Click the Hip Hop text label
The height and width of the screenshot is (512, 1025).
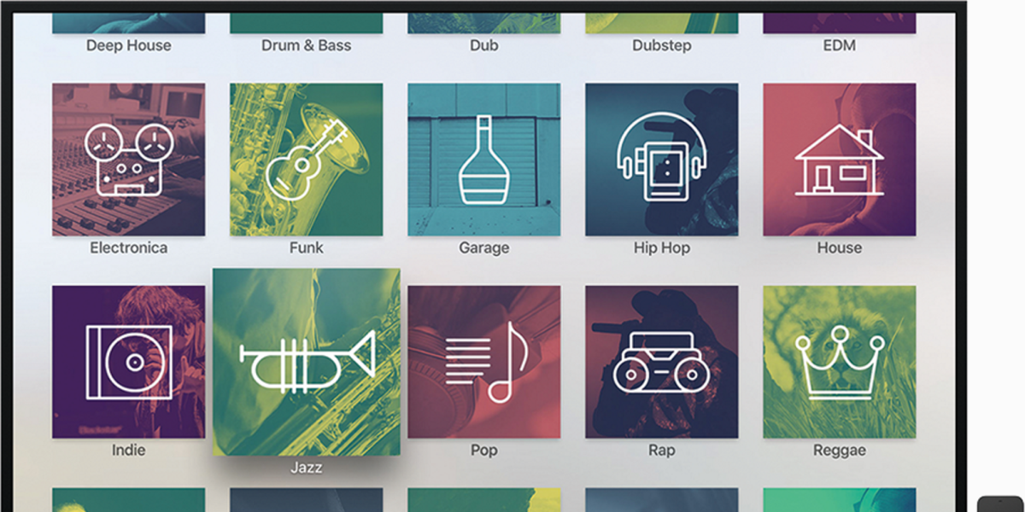[x=662, y=248]
